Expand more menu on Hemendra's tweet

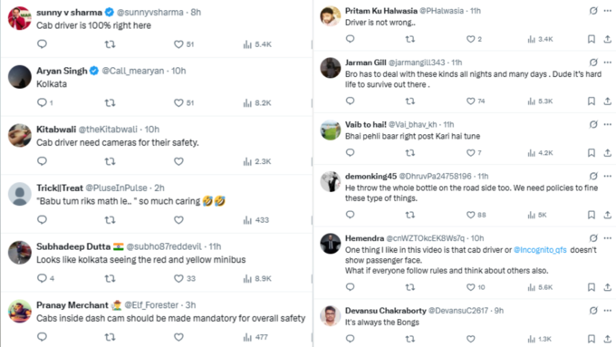pos(608,238)
